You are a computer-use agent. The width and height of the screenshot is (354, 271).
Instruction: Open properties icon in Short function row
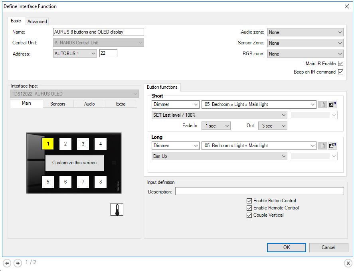(332, 104)
